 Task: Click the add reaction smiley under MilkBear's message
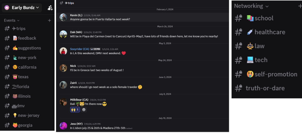pyautogui.click(x=84, y=110)
